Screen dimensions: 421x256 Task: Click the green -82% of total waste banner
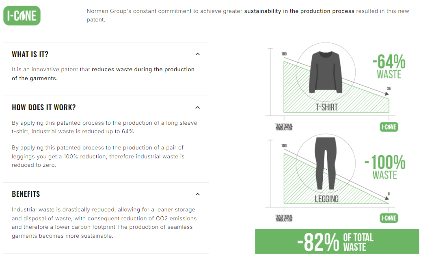[x=337, y=241]
